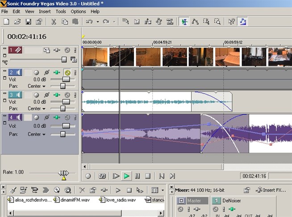This screenshot has width=292, height=217.
Task: Expand the media pool Views dropdown
Action: pos(163,190)
